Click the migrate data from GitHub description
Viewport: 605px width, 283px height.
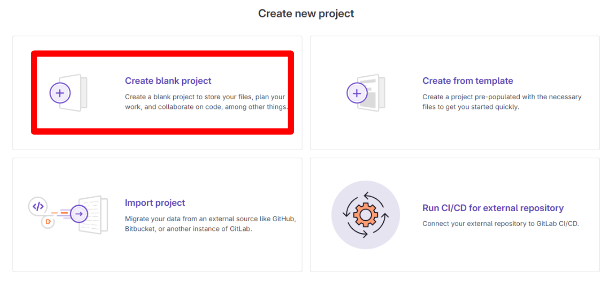[210, 224]
